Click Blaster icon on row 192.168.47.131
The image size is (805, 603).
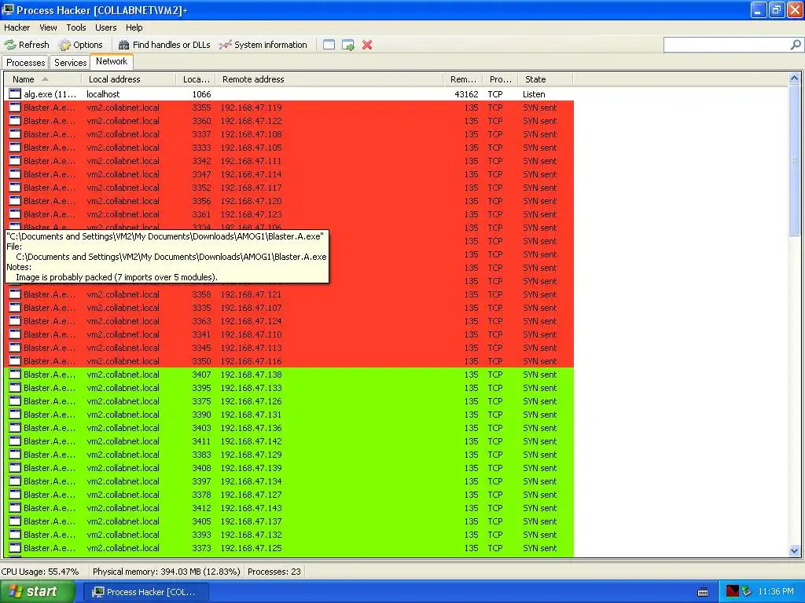(x=15, y=414)
